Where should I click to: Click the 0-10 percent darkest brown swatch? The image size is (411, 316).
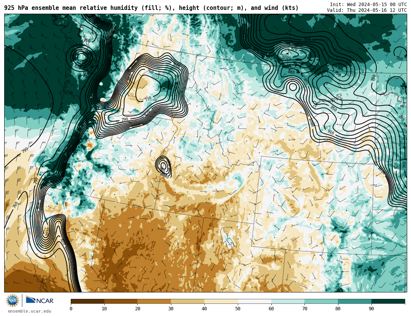click(88, 301)
